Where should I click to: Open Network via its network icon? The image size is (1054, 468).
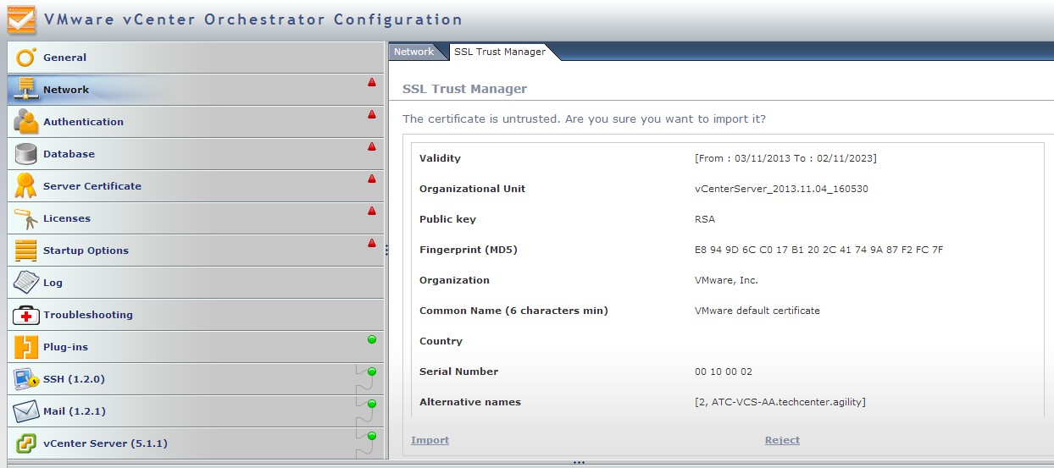[x=26, y=90]
